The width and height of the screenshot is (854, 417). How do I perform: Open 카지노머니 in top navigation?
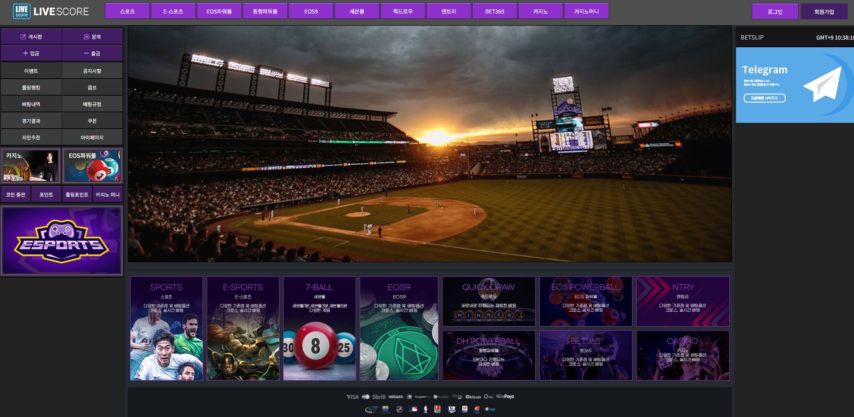[587, 11]
